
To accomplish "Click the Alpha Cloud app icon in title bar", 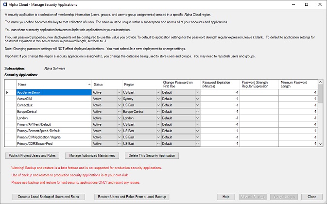I will 4,4.
